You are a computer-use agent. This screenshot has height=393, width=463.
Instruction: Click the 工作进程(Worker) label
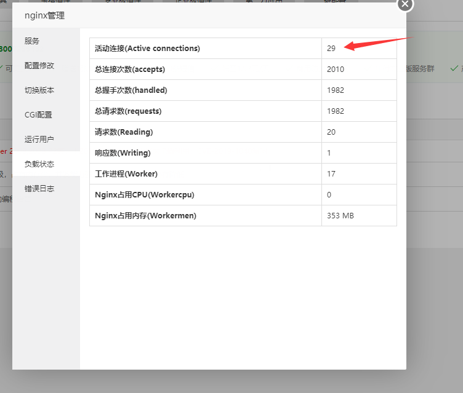pyautogui.click(x=126, y=174)
